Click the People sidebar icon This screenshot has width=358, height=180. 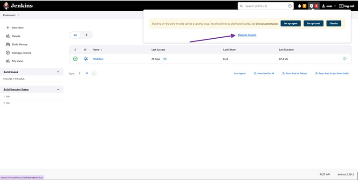coord(8,36)
